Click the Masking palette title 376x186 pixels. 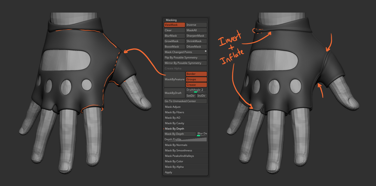171,20
